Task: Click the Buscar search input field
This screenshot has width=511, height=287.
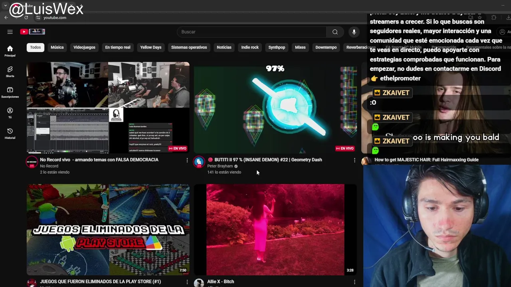Action: (x=252, y=32)
